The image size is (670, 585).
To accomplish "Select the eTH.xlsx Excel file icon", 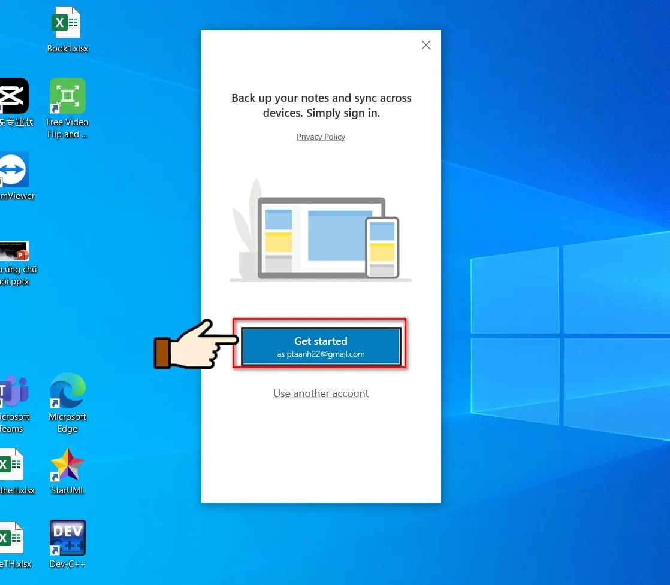I will 12,538.
